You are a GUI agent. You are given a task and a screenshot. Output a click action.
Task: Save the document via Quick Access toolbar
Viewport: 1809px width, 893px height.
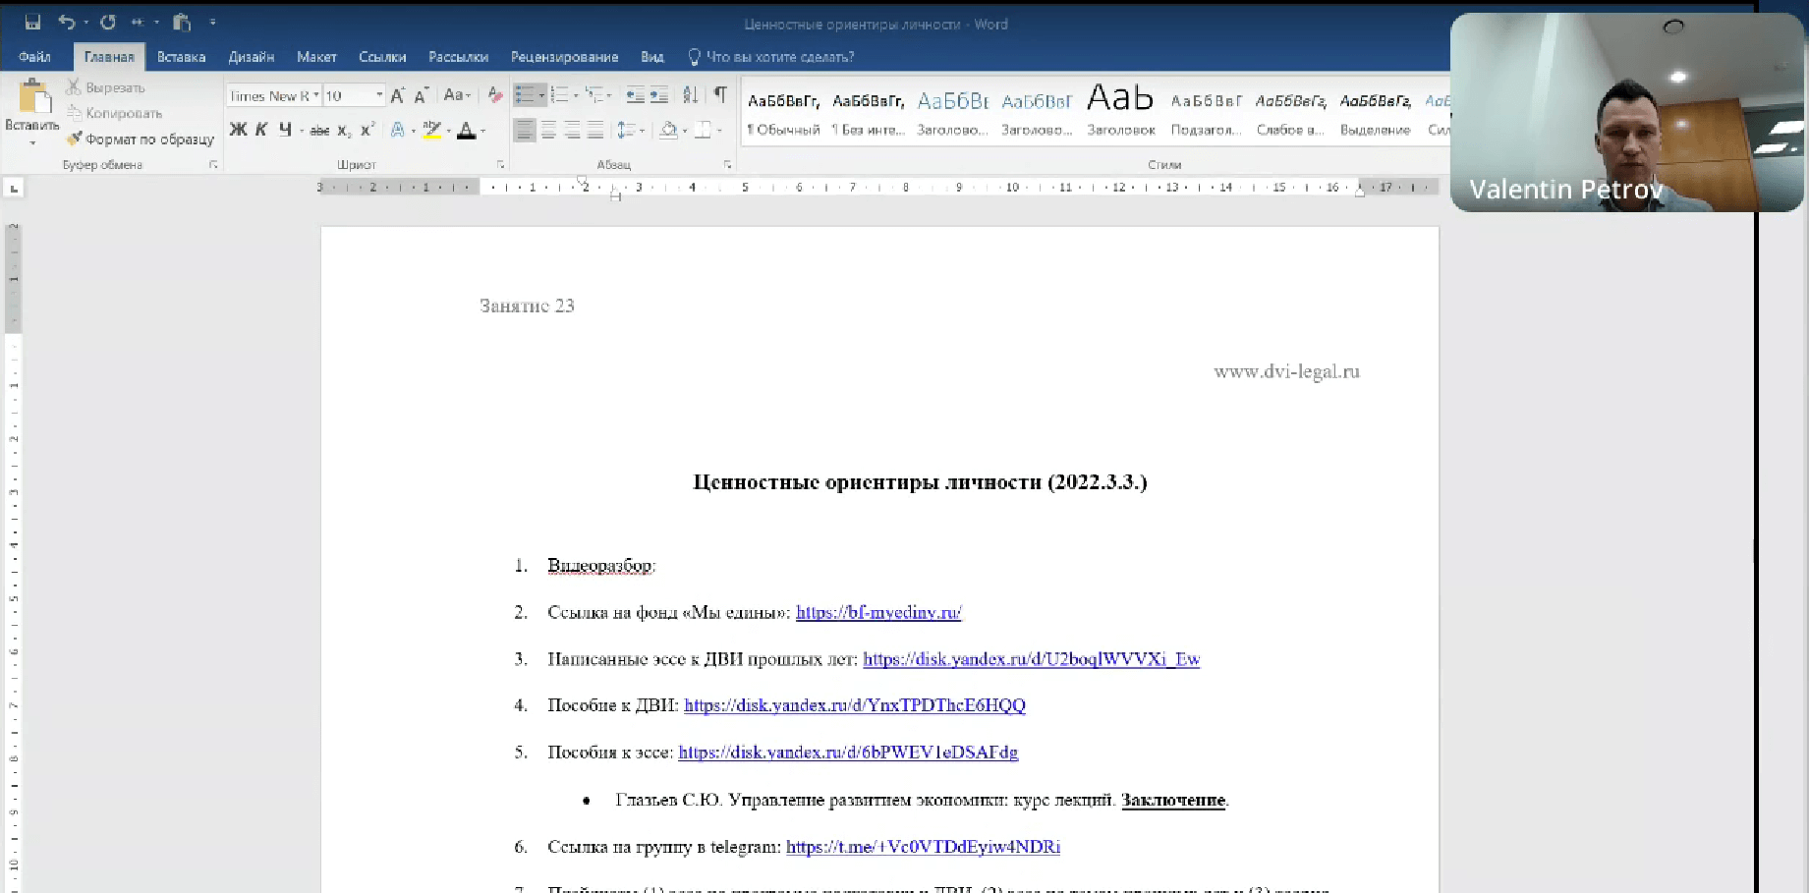32,21
